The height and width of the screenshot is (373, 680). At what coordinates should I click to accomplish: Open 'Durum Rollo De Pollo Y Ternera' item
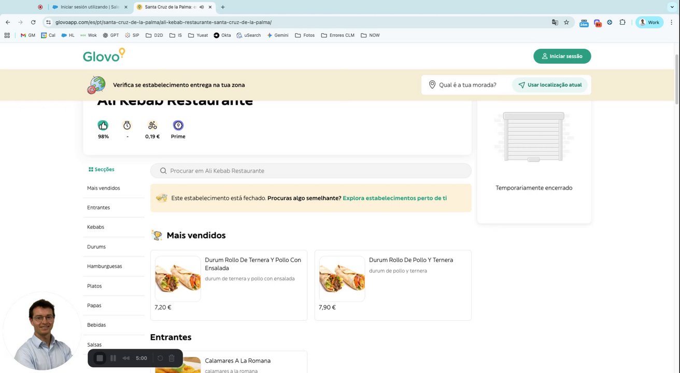point(393,285)
